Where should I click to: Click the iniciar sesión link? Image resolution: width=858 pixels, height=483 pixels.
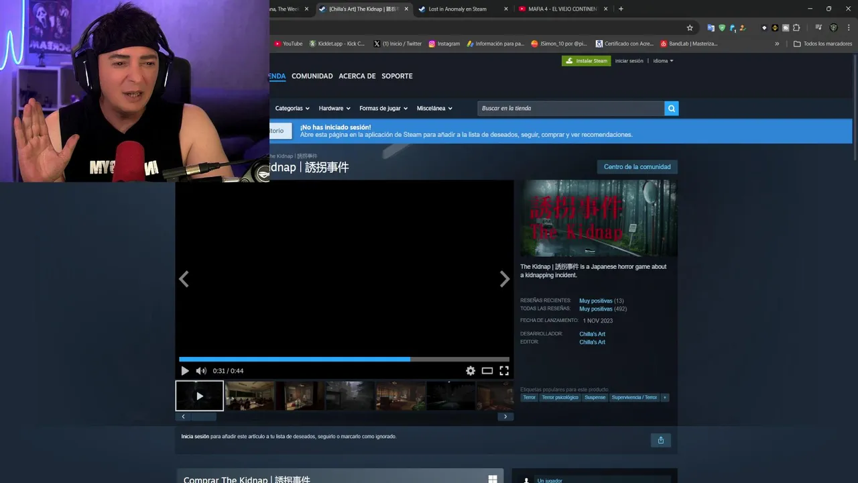[x=629, y=61]
